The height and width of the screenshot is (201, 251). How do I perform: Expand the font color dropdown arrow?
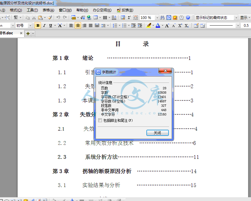click(162, 26)
